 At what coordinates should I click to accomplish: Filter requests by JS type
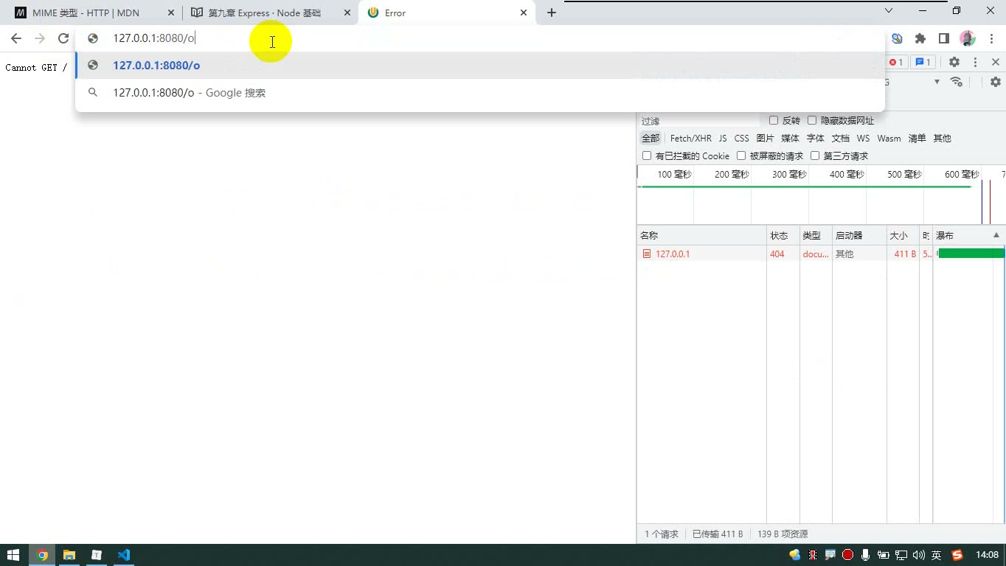(x=723, y=138)
